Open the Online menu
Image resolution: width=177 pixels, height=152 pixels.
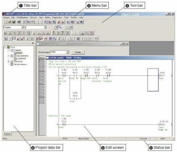pos(48,17)
